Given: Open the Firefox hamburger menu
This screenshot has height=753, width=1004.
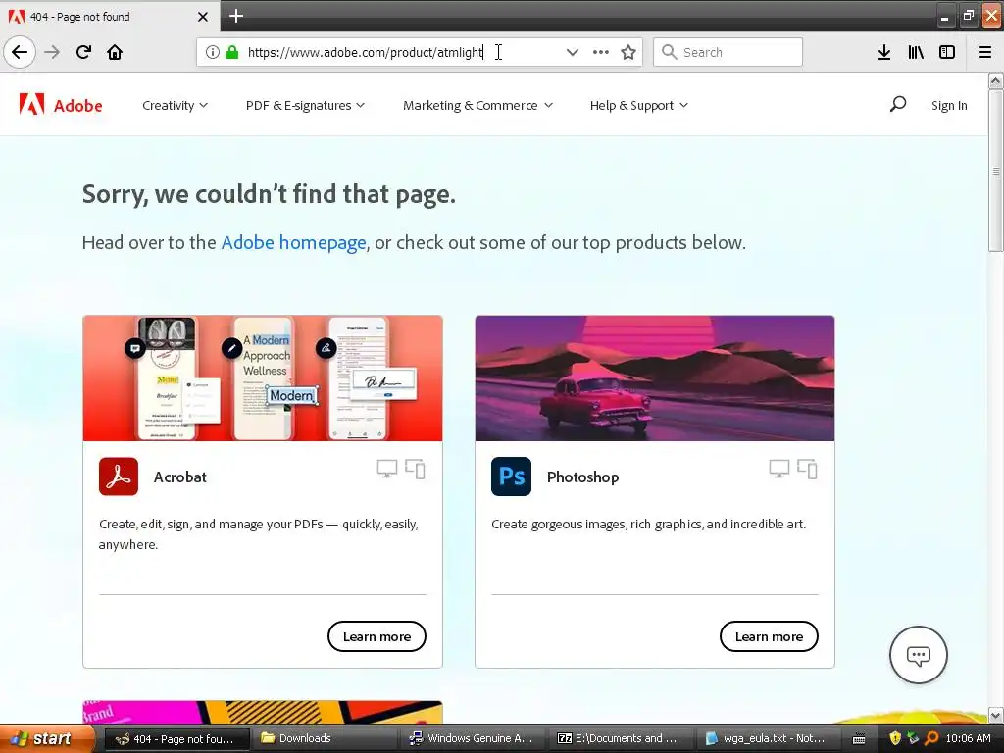Looking at the screenshot, I should 985,52.
